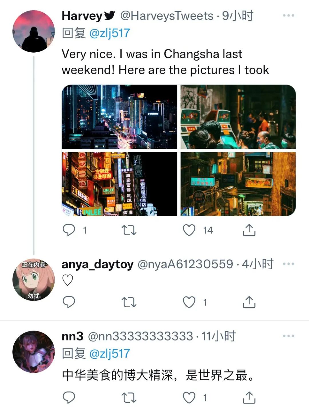The image size is (309, 411).
Task: Retweet Harvey's Changsha photos tweet
Action: (x=129, y=230)
